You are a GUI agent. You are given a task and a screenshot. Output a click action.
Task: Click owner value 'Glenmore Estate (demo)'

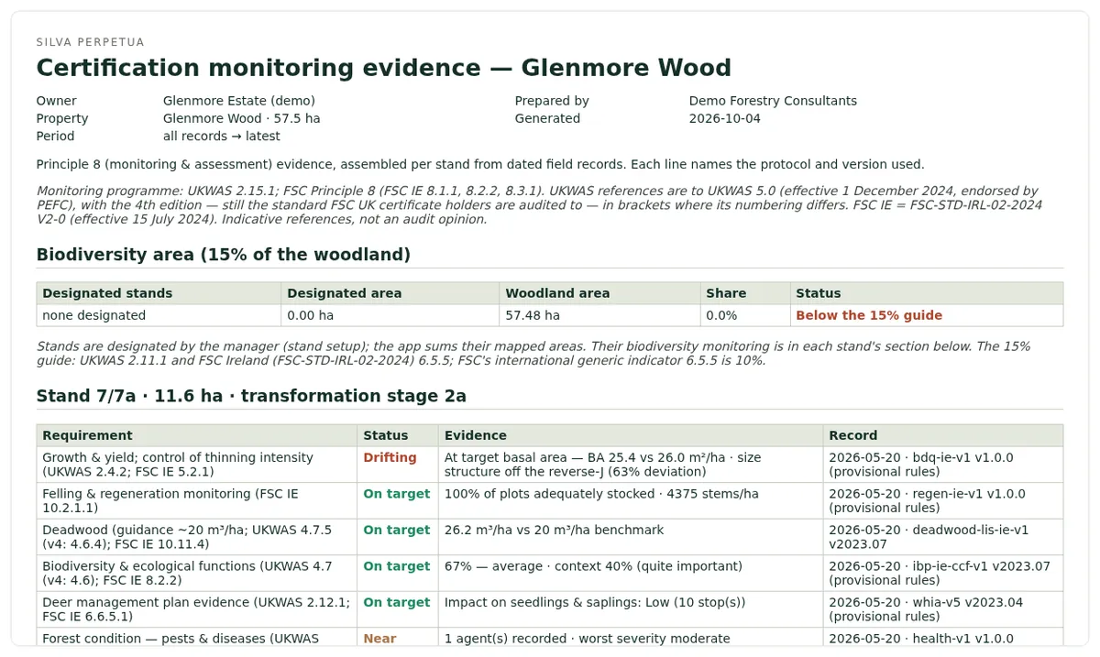[238, 101]
